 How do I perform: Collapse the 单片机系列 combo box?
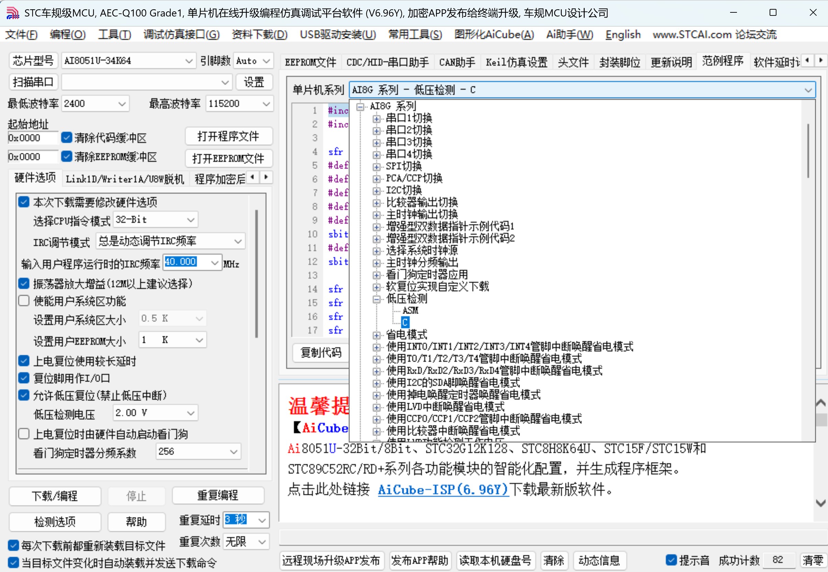tap(808, 90)
